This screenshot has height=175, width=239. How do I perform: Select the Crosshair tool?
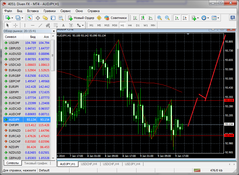click(16, 25)
